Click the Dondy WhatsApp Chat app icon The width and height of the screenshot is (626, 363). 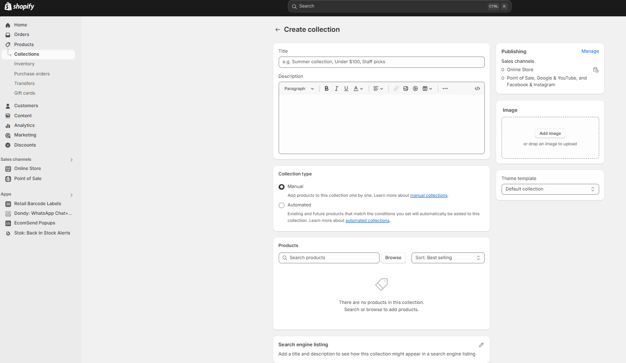8,214
